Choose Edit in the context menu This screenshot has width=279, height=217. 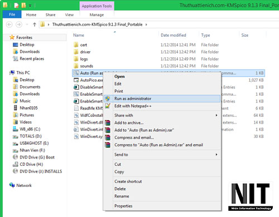pos(162,84)
